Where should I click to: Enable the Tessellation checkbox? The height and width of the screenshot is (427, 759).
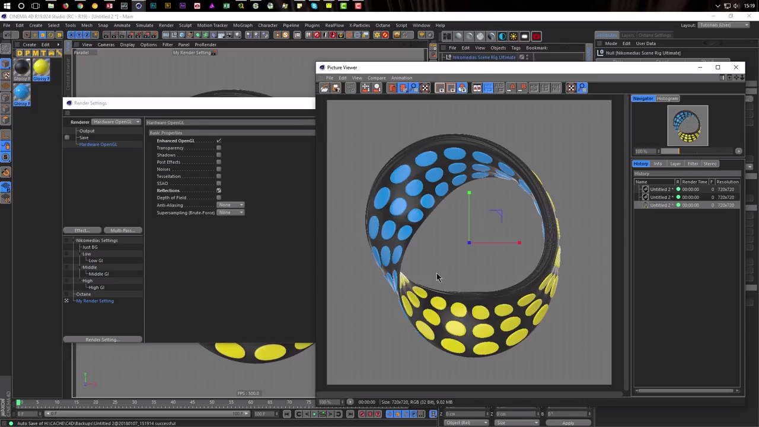point(219,176)
